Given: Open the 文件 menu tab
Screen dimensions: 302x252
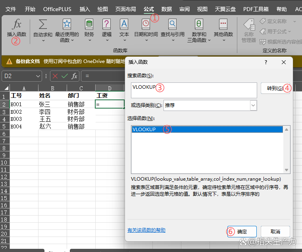Looking at the screenshot, I should tap(11, 9).
